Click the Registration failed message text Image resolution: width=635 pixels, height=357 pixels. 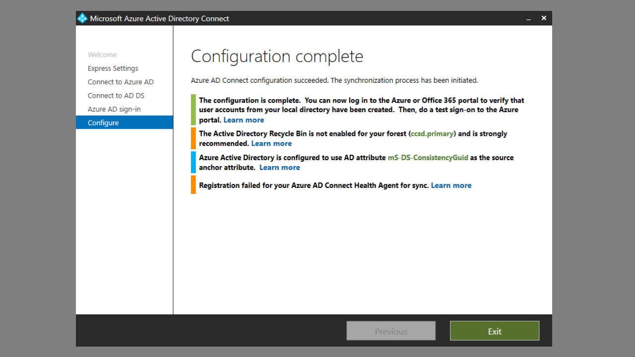314,185
